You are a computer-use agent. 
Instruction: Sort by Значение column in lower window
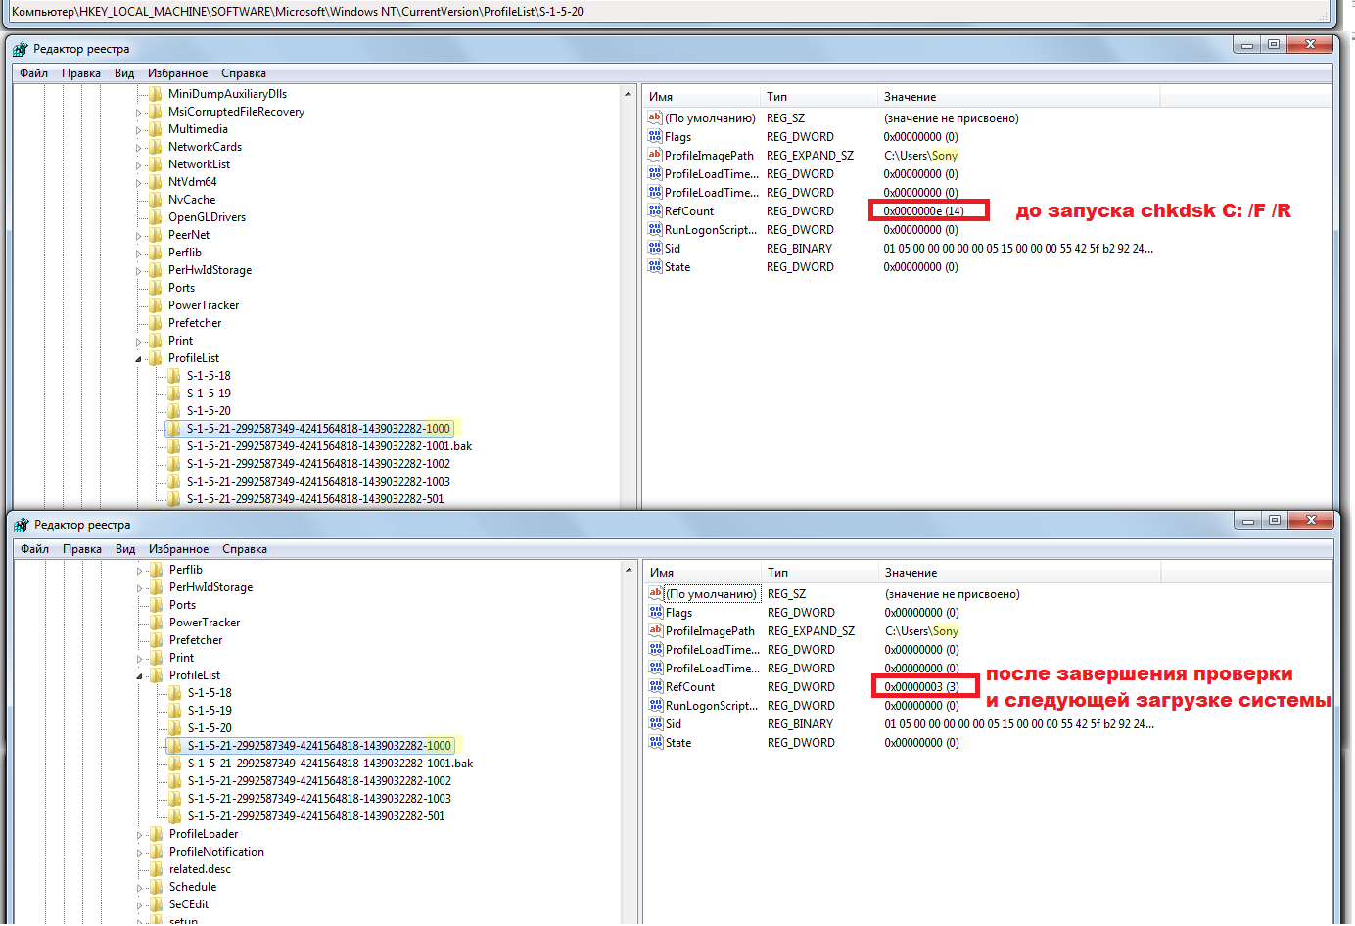tap(1019, 573)
